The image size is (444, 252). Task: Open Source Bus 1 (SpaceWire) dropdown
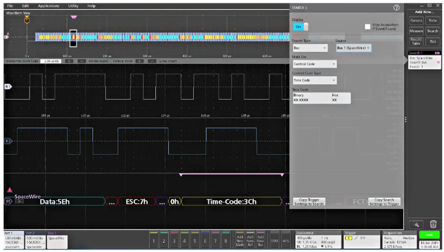point(354,48)
